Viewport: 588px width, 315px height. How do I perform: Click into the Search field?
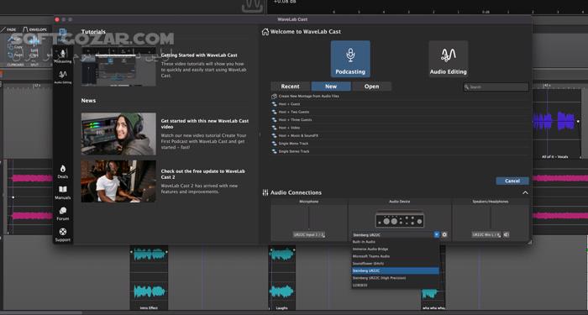pos(496,87)
